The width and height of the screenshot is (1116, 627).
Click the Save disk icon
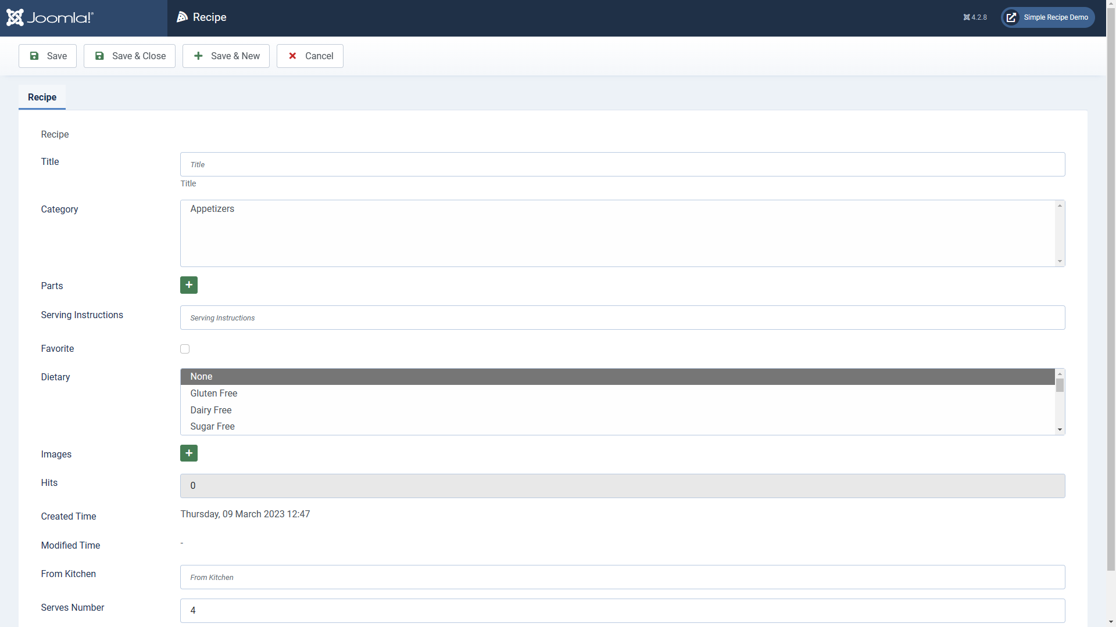coord(34,56)
